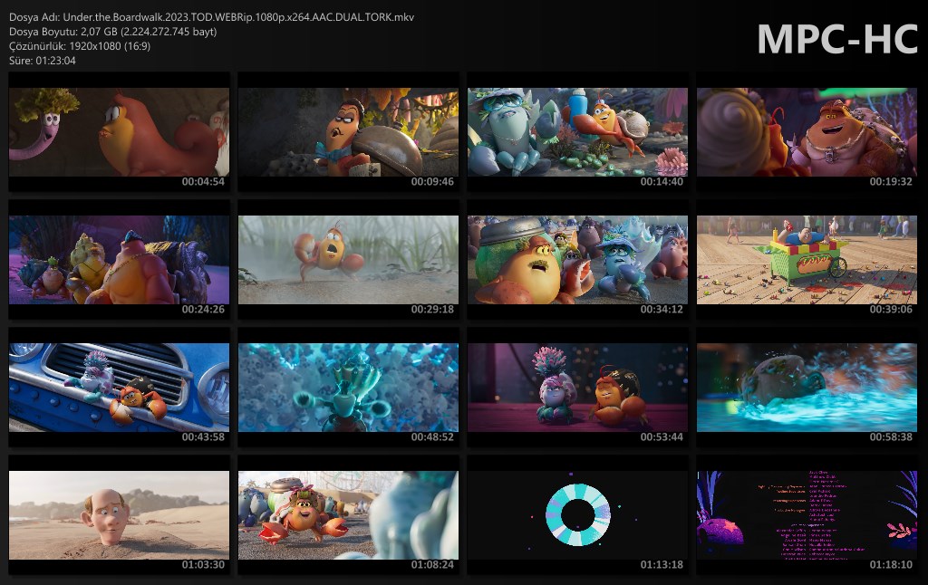Select the thumbnail at 00:14:40
This screenshot has width=928, height=585.
(x=577, y=132)
